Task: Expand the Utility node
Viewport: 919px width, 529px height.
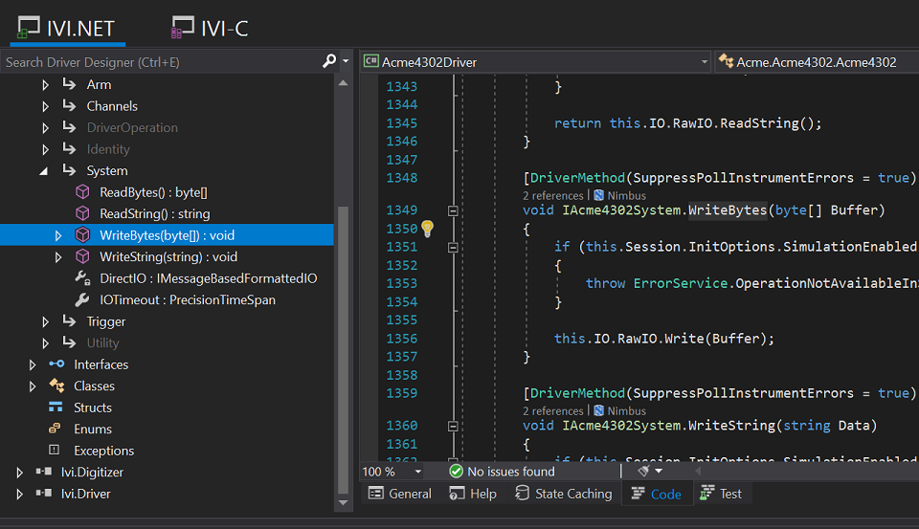Action: coord(46,343)
